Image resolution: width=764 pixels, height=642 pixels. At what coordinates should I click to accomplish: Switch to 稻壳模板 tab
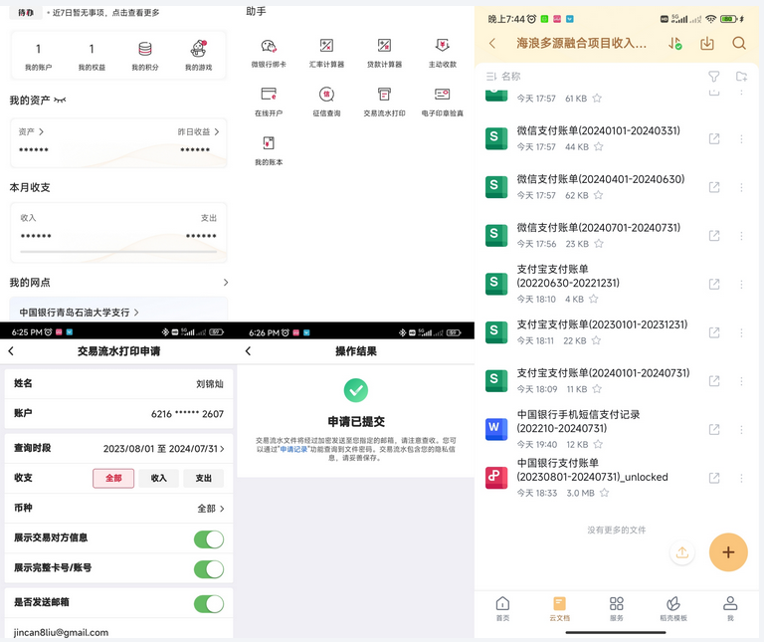point(673,608)
